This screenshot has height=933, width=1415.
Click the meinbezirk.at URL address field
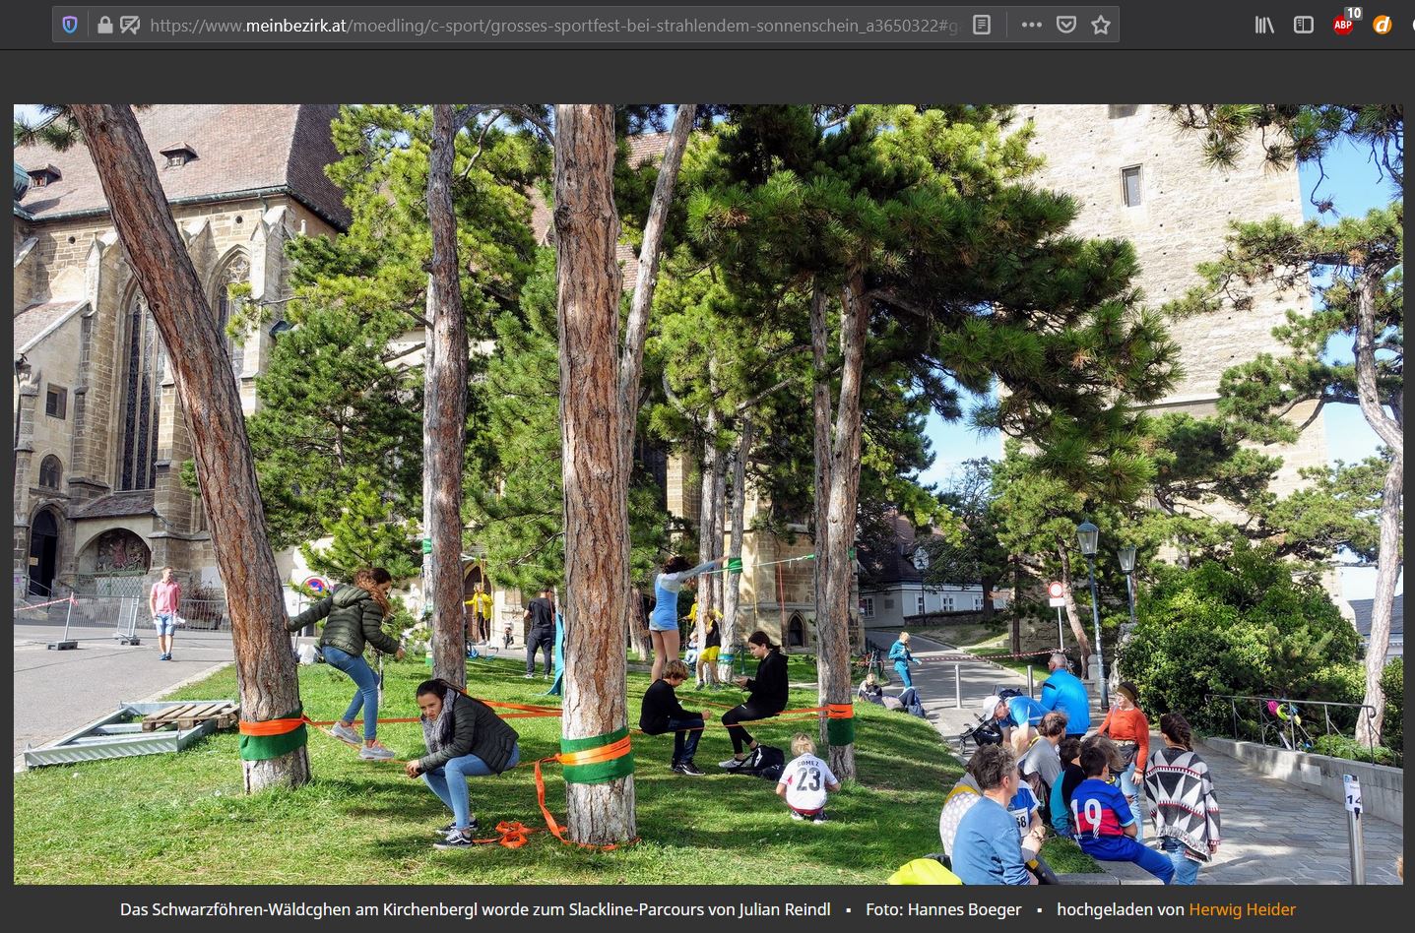(551, 25)
